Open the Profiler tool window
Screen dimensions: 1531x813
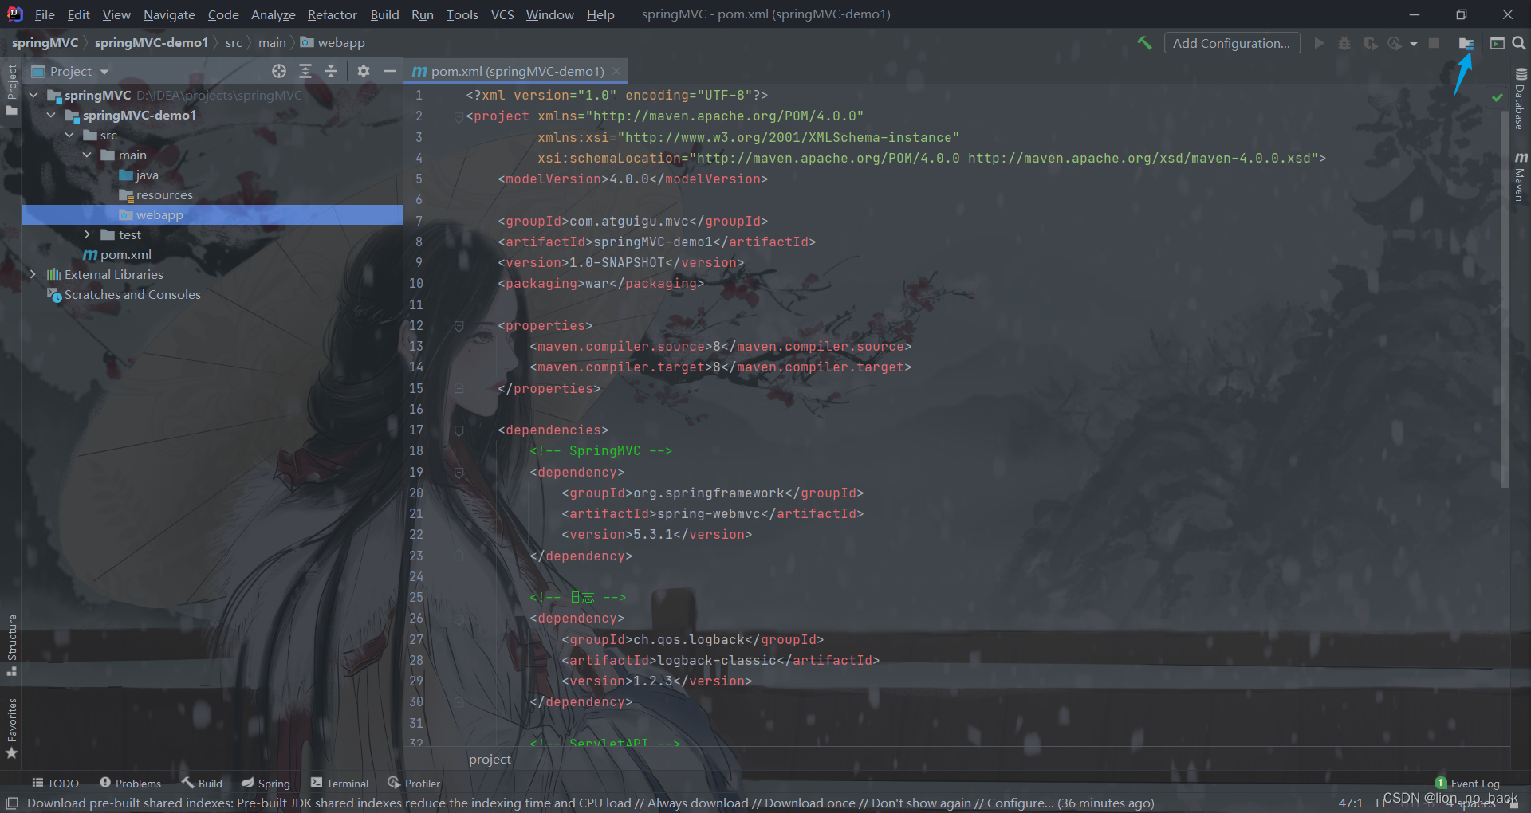414,784
